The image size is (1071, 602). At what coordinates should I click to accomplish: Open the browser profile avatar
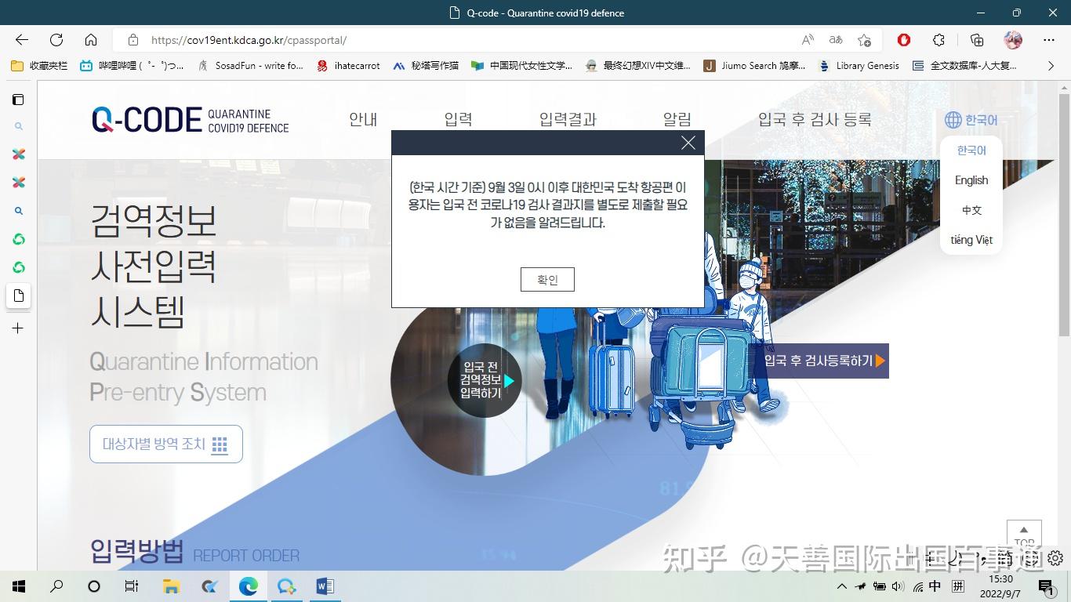point(1012,40)
